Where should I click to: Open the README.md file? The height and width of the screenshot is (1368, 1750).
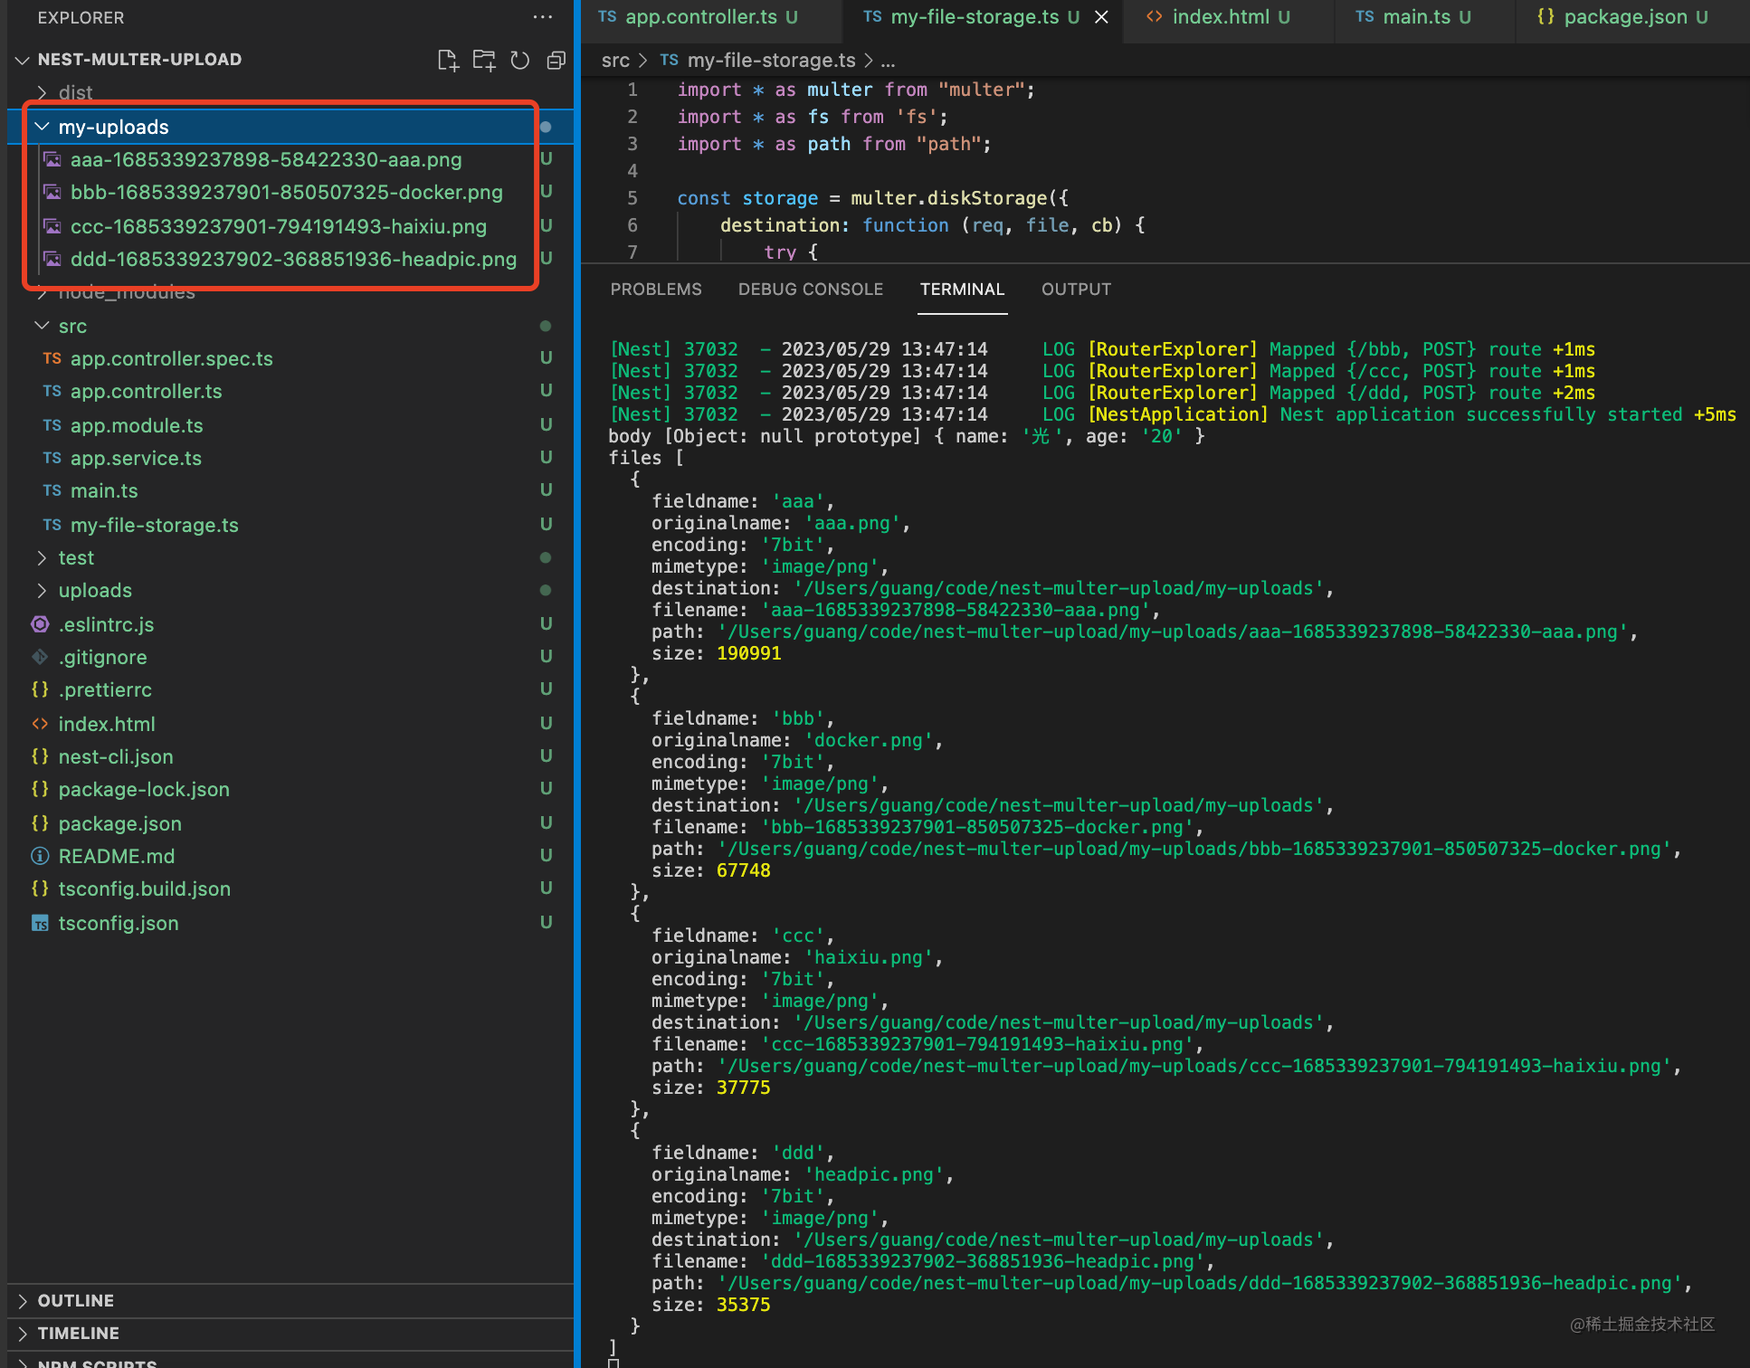pyautogui.click(x=116, y=856)
